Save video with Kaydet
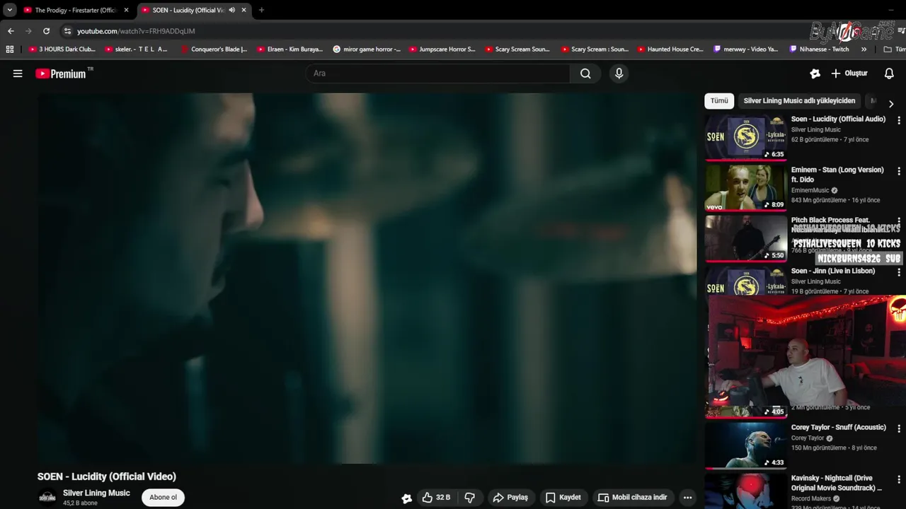The width and height of the screenshot is (906, 509). tap(563, 498)
